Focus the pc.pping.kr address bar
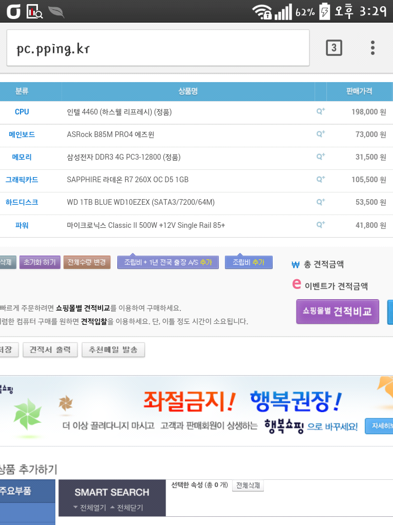 coord(158,48)
